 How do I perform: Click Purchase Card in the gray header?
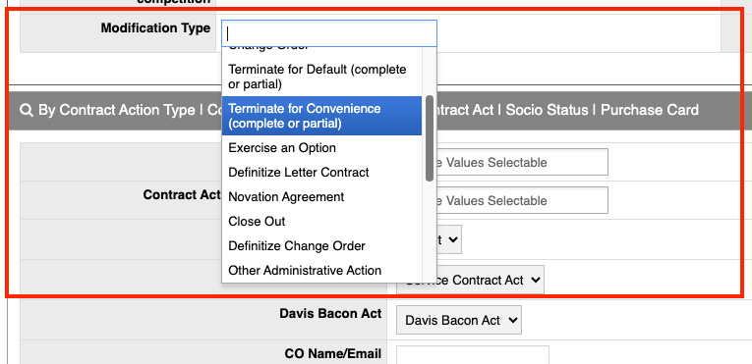tap(650, 110)
